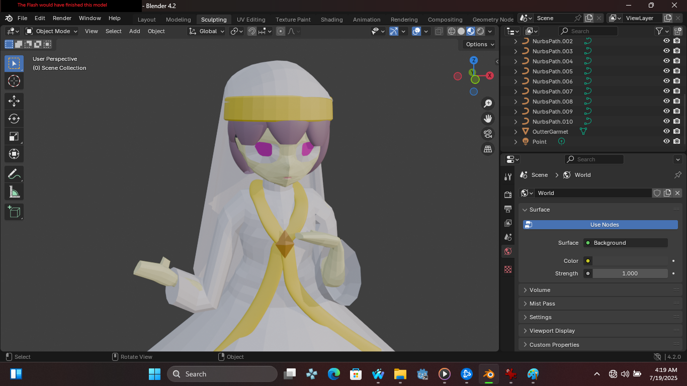The width and height of the screenshot is (687, 386).
Task: Switch to the Shading workspace tab
Action: (332, 20)
